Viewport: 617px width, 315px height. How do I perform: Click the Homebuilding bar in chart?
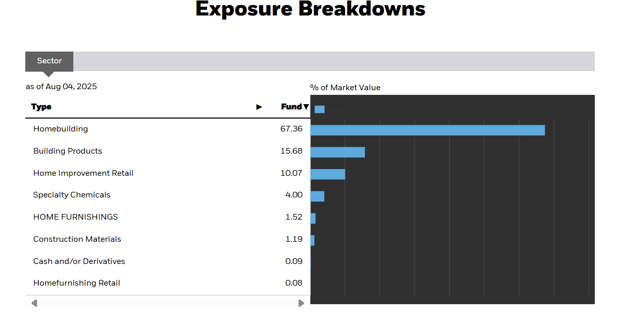tap(427, 130)
